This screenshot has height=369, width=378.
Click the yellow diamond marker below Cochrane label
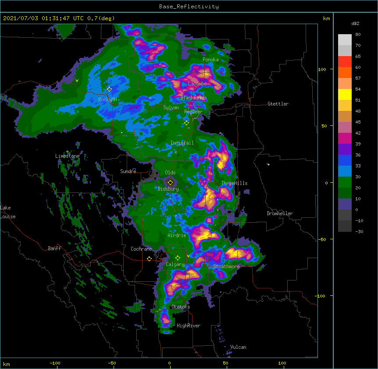(149, 259)
